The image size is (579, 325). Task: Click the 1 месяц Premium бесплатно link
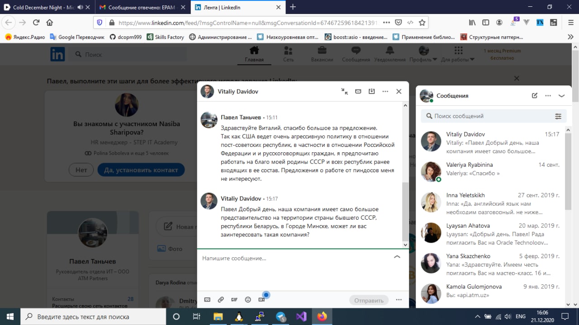tap(502, 54)
